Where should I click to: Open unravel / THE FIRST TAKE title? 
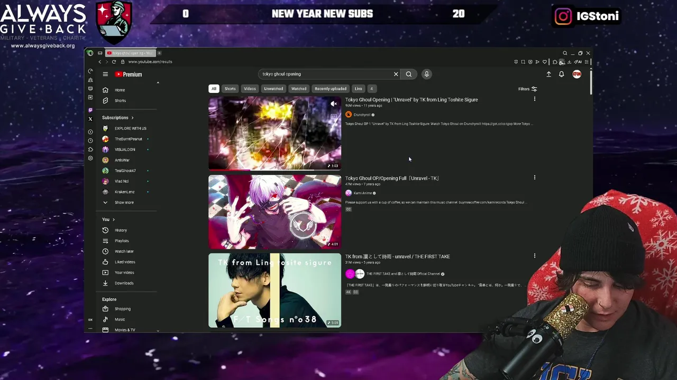pos(398,256)
